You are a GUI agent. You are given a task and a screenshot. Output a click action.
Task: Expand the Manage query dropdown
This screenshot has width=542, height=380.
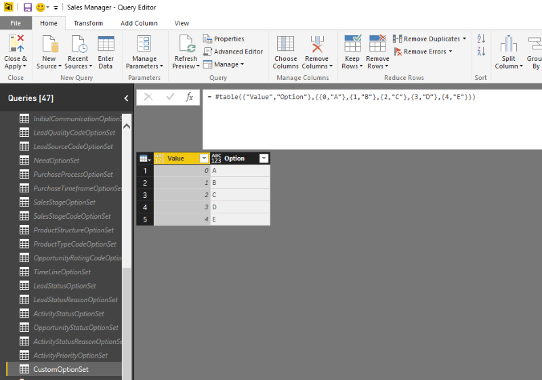tap(243, 64)
